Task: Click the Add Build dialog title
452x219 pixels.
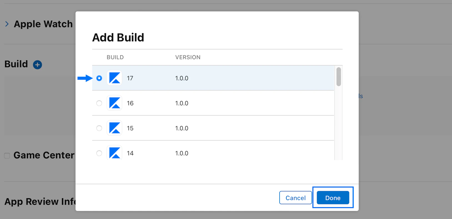Action: point(118,38)
